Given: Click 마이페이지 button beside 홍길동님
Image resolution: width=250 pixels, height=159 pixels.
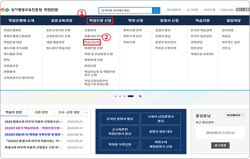Looking at the screenshot, I should [235, 115].
